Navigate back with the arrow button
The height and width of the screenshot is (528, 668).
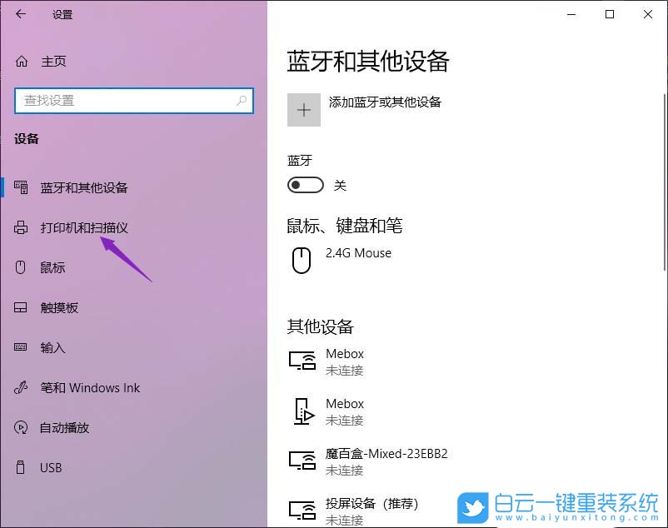[21, 14]
